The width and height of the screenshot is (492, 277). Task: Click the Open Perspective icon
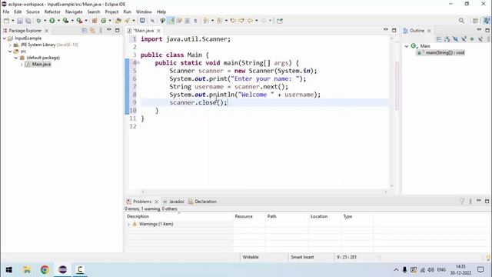475,21
